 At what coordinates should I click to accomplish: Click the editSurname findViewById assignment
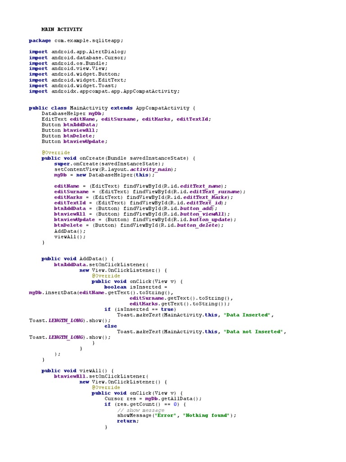(150, 192)
